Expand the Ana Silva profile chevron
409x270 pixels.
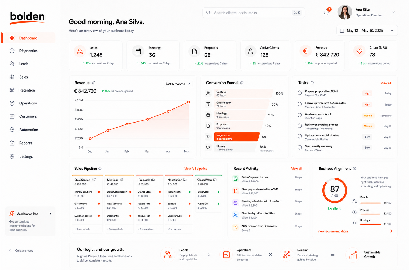394,12
